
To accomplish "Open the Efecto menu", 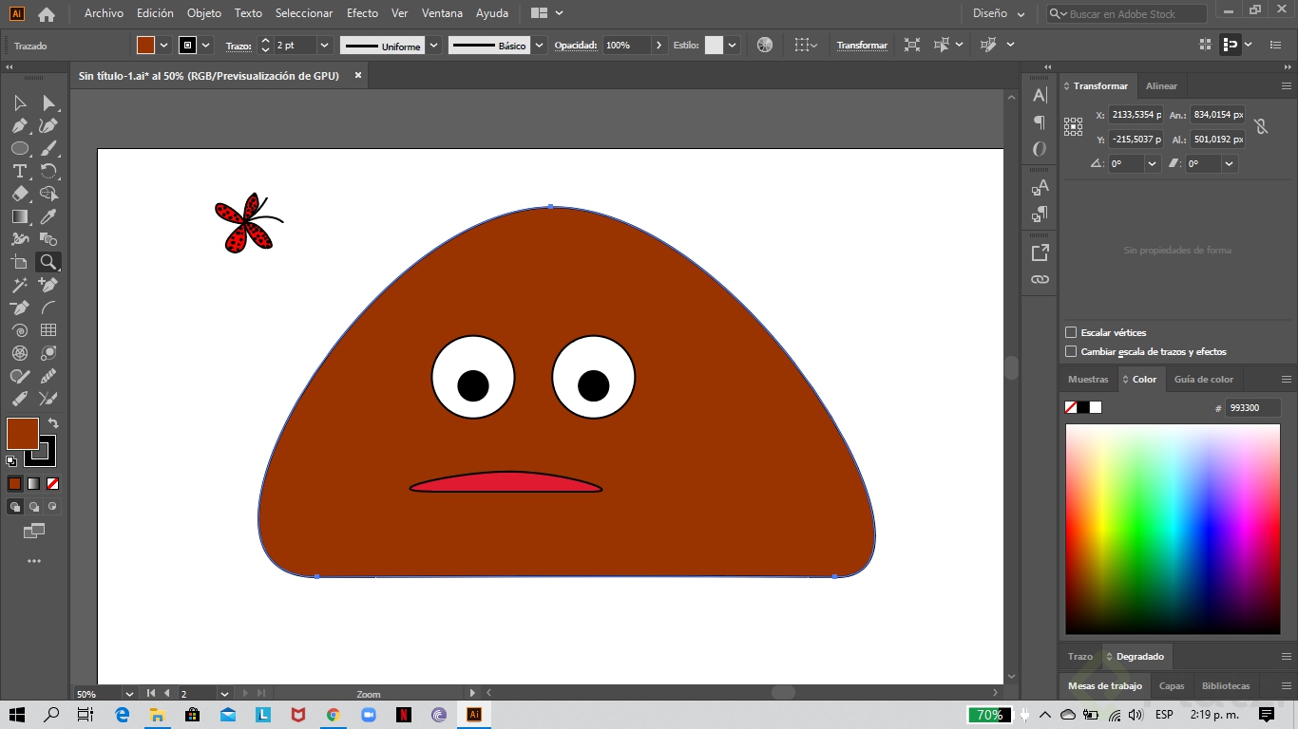I will tap(362, 13).
